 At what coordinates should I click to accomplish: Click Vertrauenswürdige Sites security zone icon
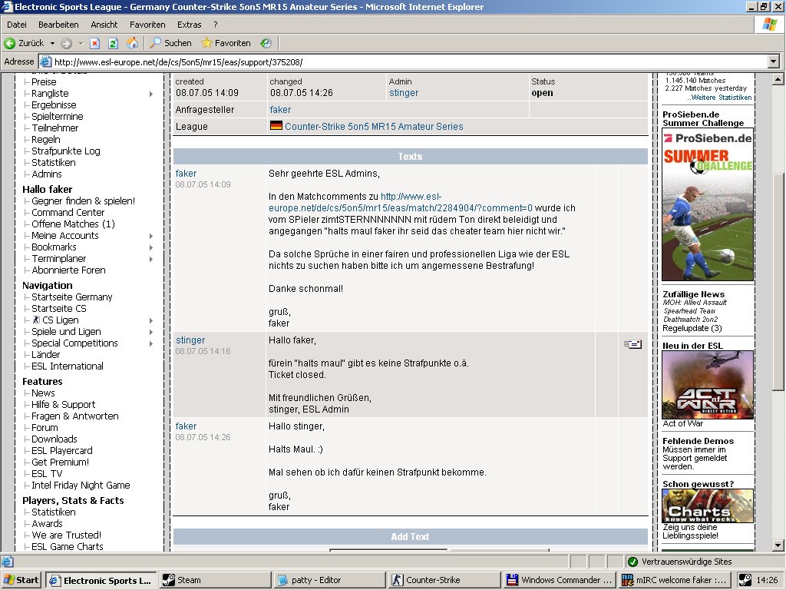(632, 562)
